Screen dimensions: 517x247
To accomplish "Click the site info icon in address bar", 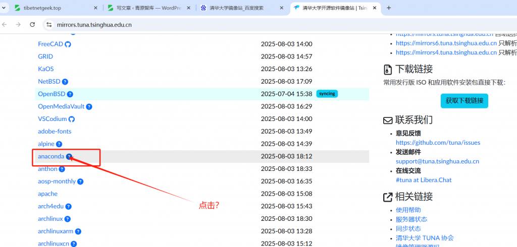I will pyautogui.click(x=49, y=24).
